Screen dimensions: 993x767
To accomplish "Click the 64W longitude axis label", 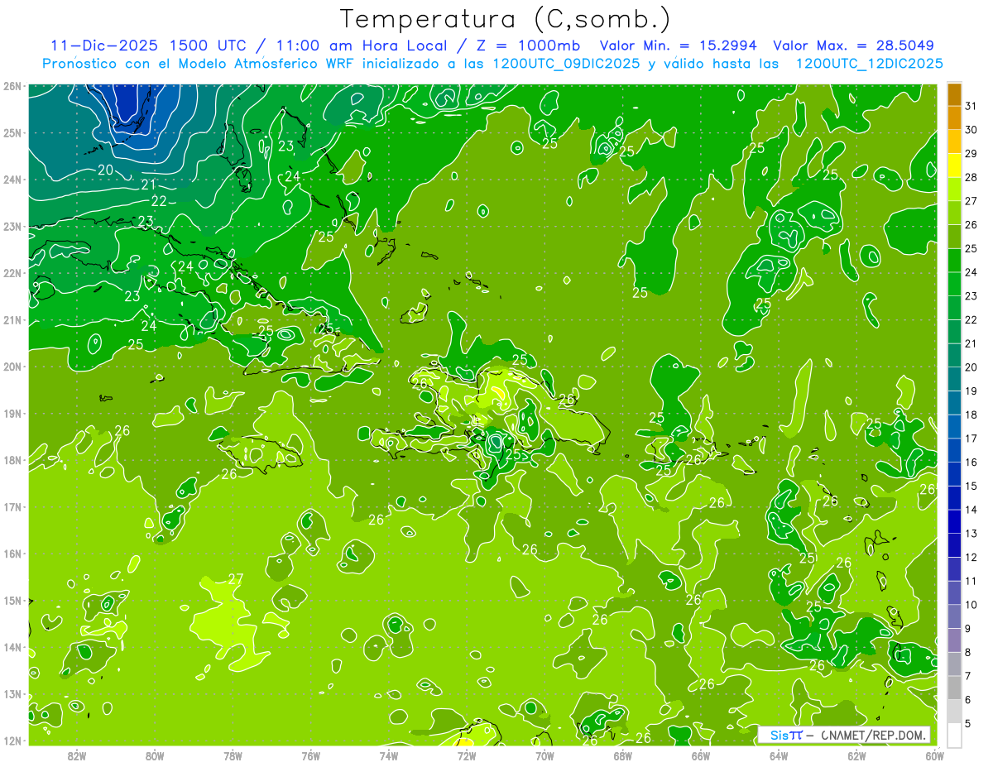I will pyautogui.click(x=778, y=755).
